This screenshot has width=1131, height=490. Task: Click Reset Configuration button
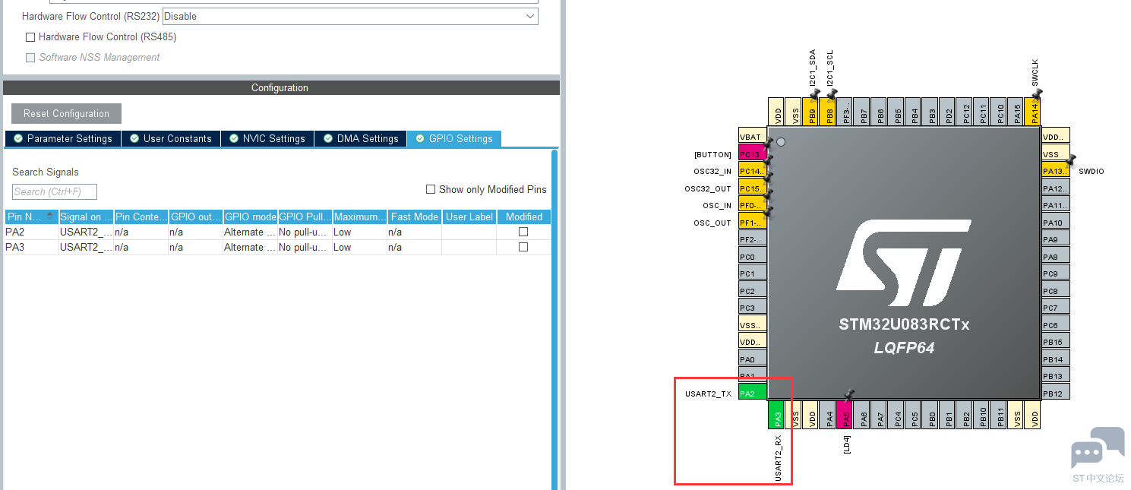[66, 113]
